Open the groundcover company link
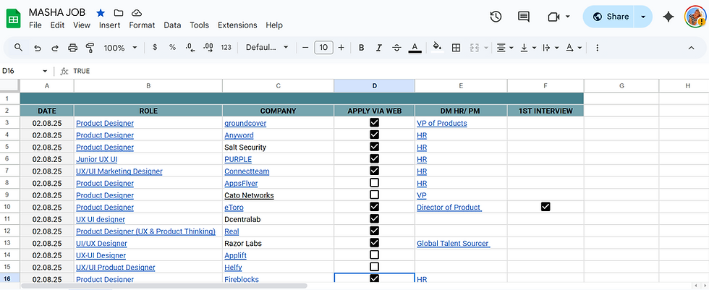This screenshot has height=290, width=709. click(x=245, y=123)
